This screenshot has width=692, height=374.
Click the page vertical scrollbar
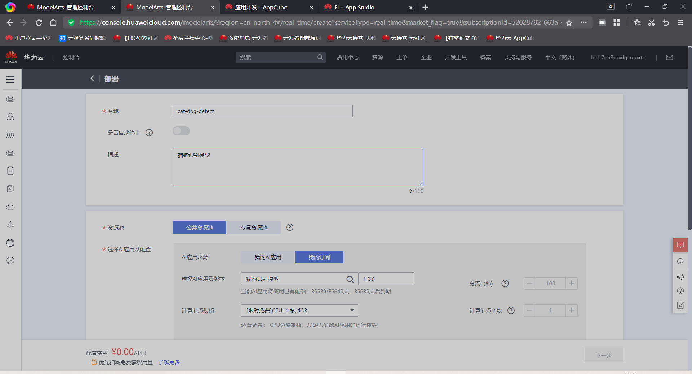tap(689, 139)
